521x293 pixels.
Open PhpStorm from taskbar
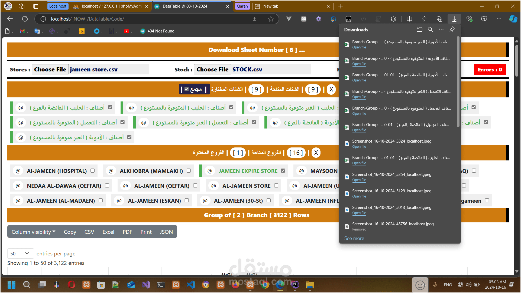pos(295,285)
